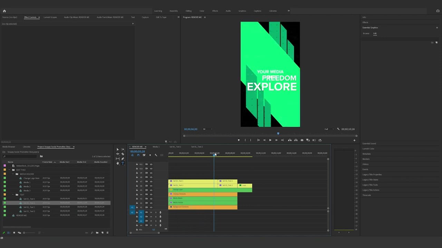Open timeline display settings wrench
The width and height of the screenshot is (442, 248).
click(156, 155)
